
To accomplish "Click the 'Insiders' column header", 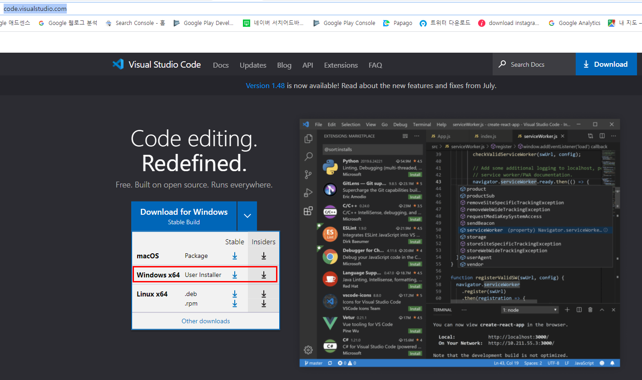I will [x=264, y=242].
